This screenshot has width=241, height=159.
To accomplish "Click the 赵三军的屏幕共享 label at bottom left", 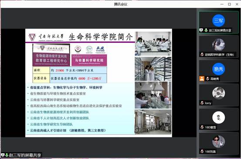I will (x=25, y=155).
